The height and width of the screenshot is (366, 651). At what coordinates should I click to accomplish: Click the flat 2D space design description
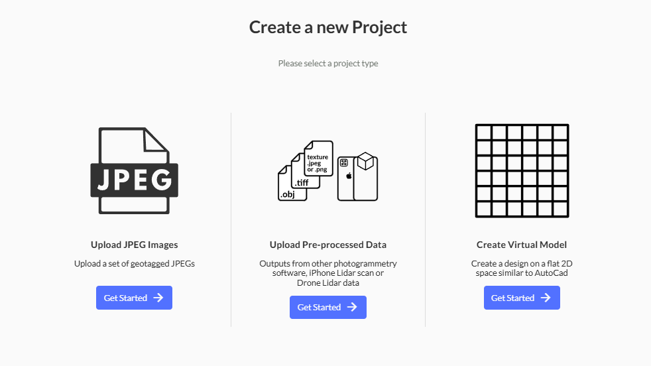pyautogui.click(x=522, y=268)
